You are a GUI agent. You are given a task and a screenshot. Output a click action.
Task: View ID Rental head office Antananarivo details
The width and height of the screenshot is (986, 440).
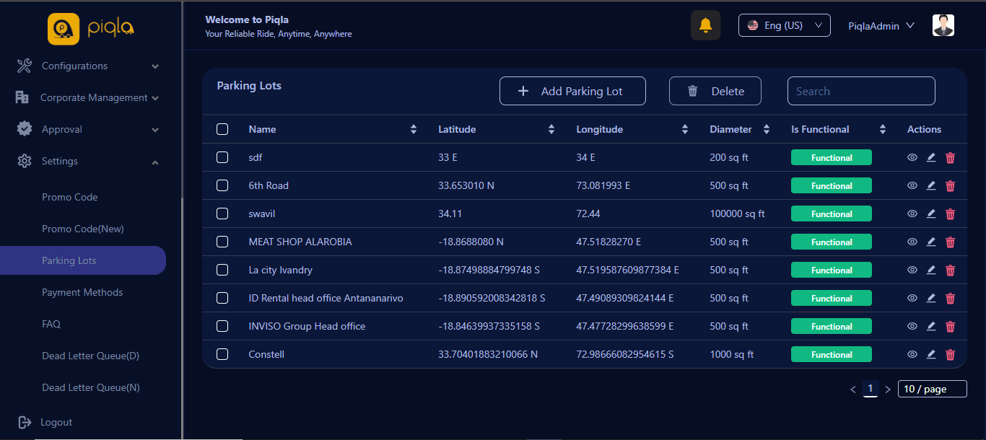pyautogui.click(x=912, y=298)
